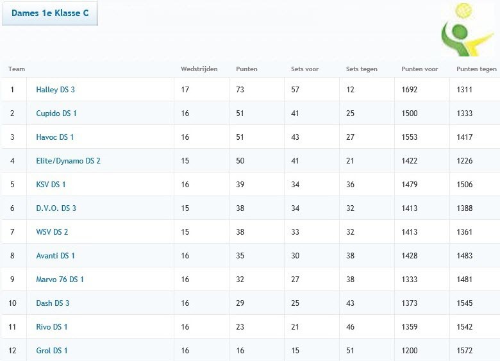Open team KSV DS 1
Image resolution: width=500 pixels, height=361 pixels.
coord(51,184)
